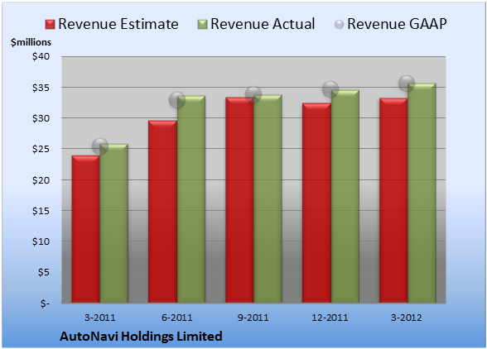
Task: Click the '$40' y-axis label
Action: point(41,56)
